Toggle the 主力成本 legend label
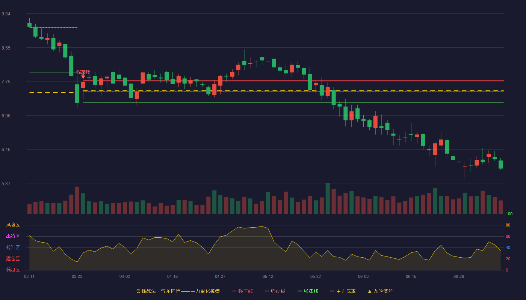 [x=346, y=291]
